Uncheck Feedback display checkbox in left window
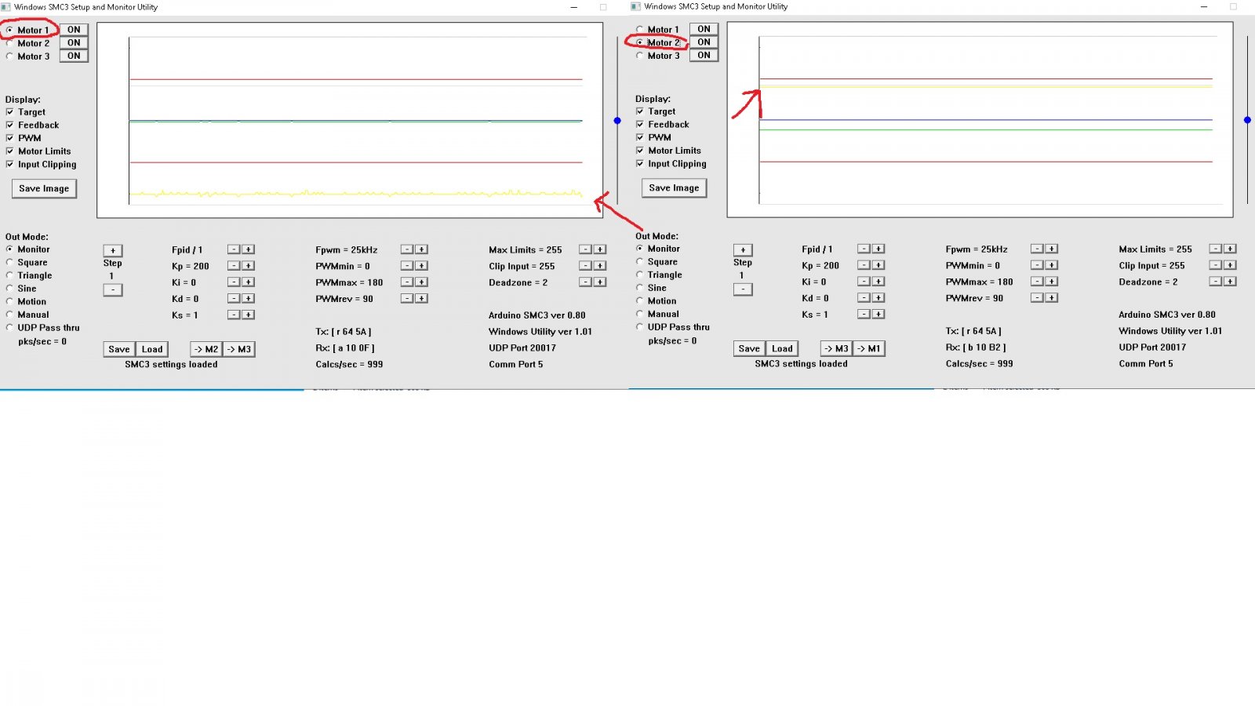This screenshot has width=1255, height=706. coord(9,126)
